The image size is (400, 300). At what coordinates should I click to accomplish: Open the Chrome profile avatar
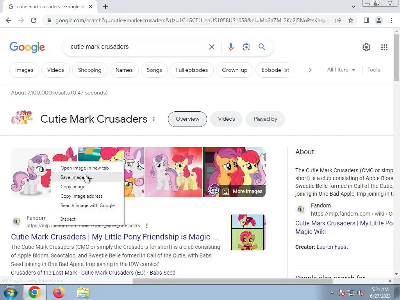point(379,20)
